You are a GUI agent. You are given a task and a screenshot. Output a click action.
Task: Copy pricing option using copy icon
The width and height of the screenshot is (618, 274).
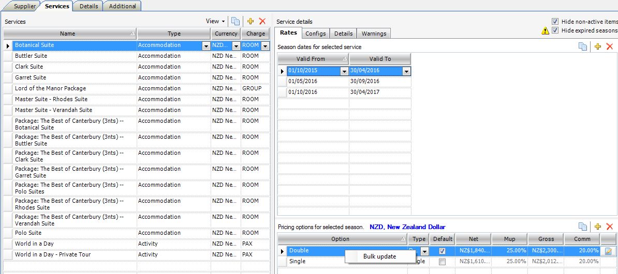pos(583,227)
